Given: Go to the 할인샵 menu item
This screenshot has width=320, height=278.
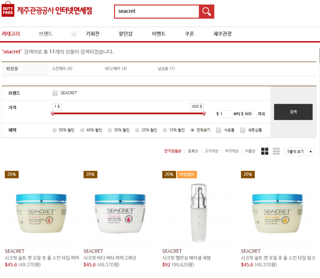Looking at the screenshot, I should (126, 34).
